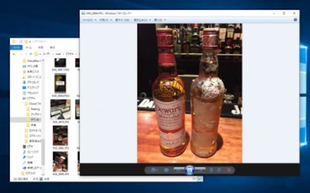
Task: Go to the next photo in Photo Viewer
Action: point(200,170)
